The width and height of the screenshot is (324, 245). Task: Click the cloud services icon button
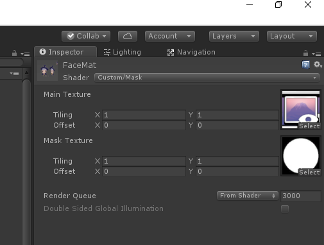pos(128,36)
